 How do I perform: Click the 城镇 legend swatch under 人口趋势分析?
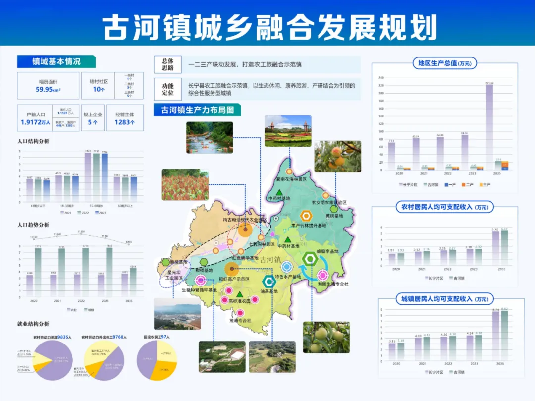pyautogui.click(x=86, y=310)
